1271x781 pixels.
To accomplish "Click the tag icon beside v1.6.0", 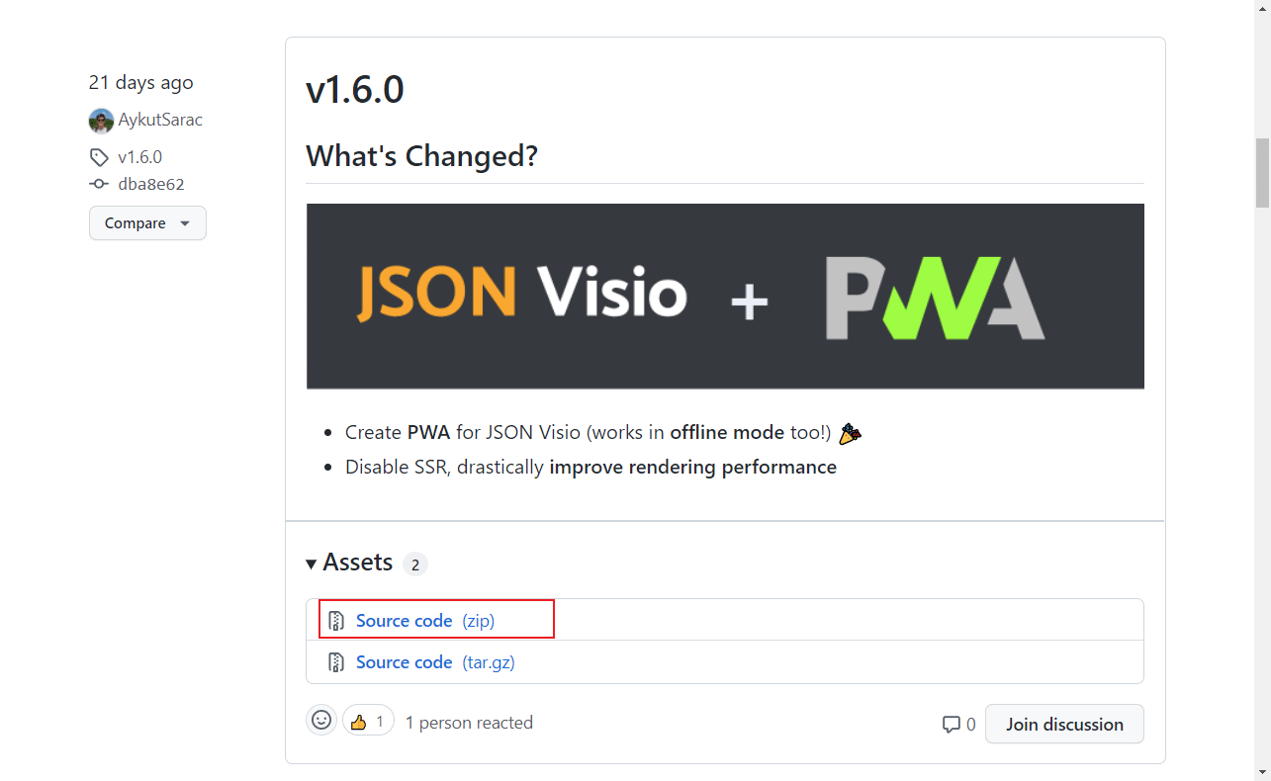I will click(98, 157).
